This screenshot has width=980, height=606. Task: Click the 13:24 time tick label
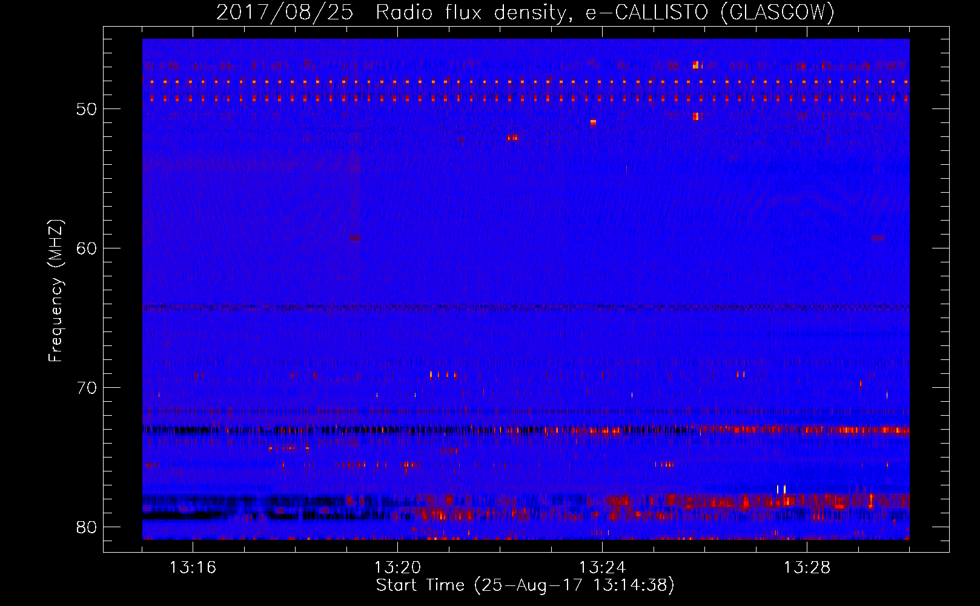coord(602,568)
